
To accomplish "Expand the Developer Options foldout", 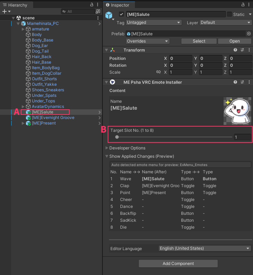I will (107, 148).
